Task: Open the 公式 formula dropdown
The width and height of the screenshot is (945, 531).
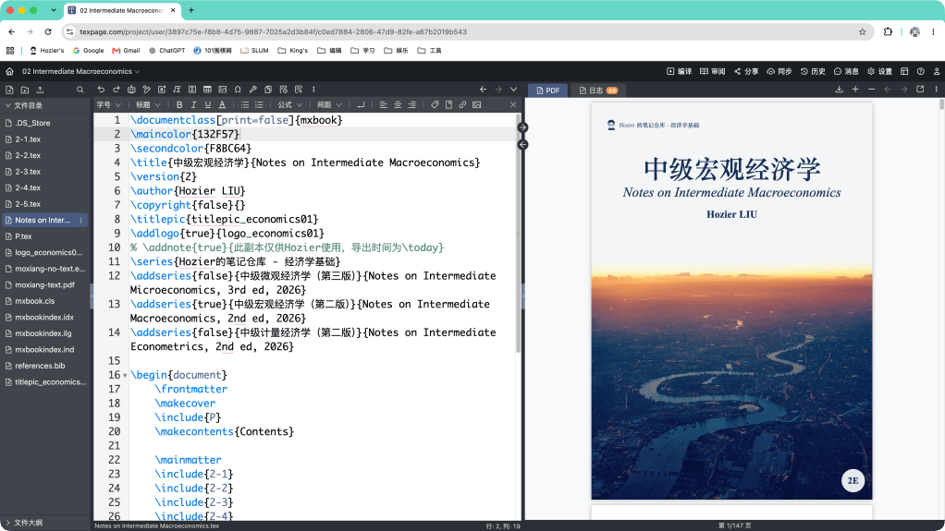Action: point(290,104)
